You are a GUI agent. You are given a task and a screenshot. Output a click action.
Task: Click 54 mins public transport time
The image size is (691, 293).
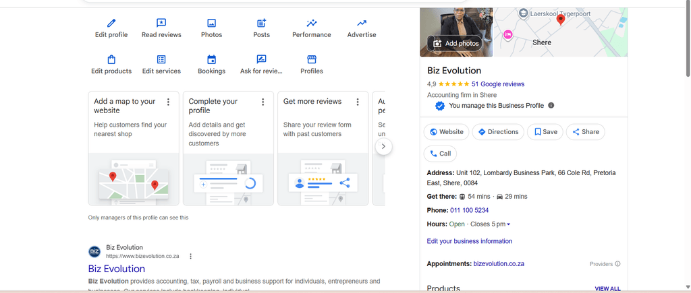click(478, 197)
